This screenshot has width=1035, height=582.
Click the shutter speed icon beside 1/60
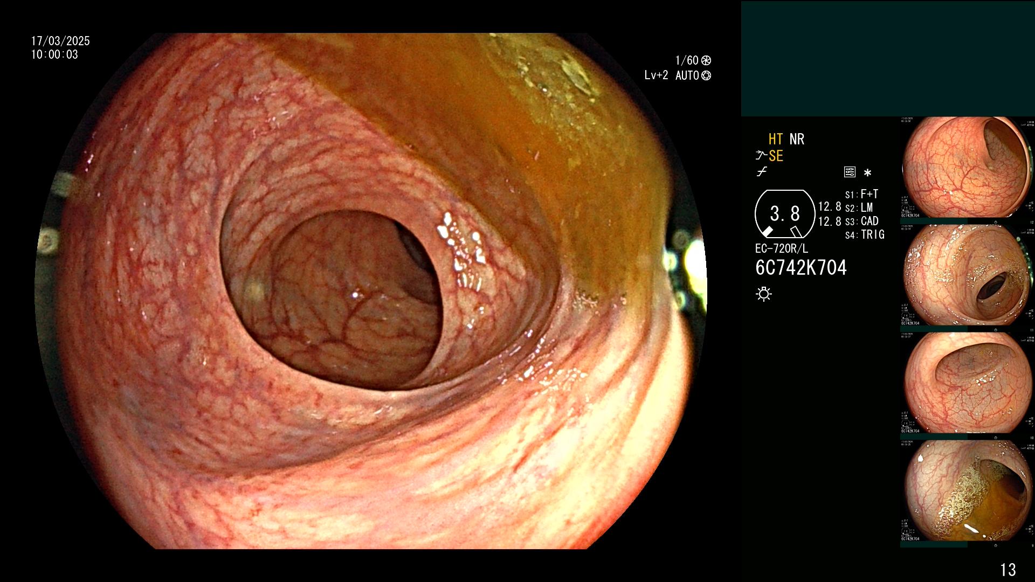click(706, 60)
